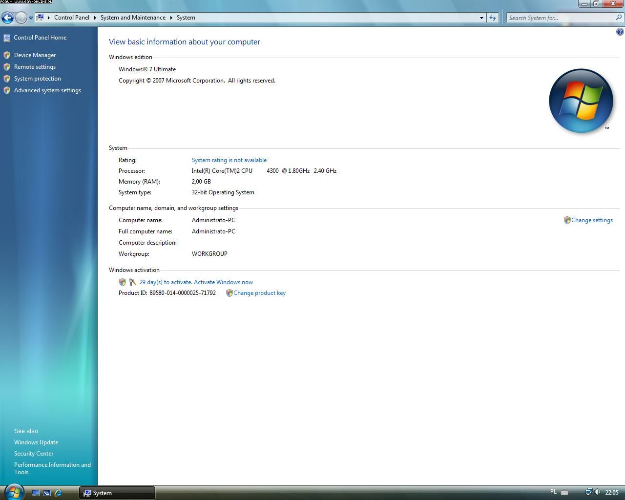Open the Start menu orb

point(14,492)
